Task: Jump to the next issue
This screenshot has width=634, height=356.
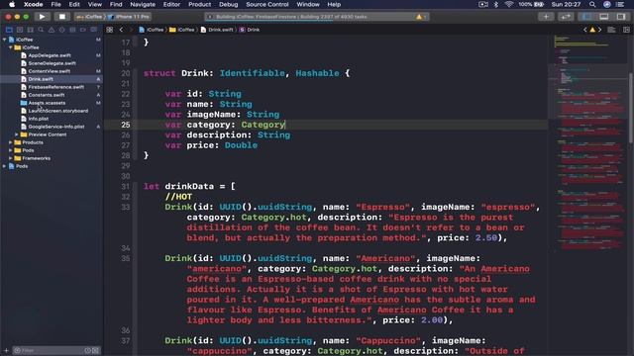Action: click(599, 30)
